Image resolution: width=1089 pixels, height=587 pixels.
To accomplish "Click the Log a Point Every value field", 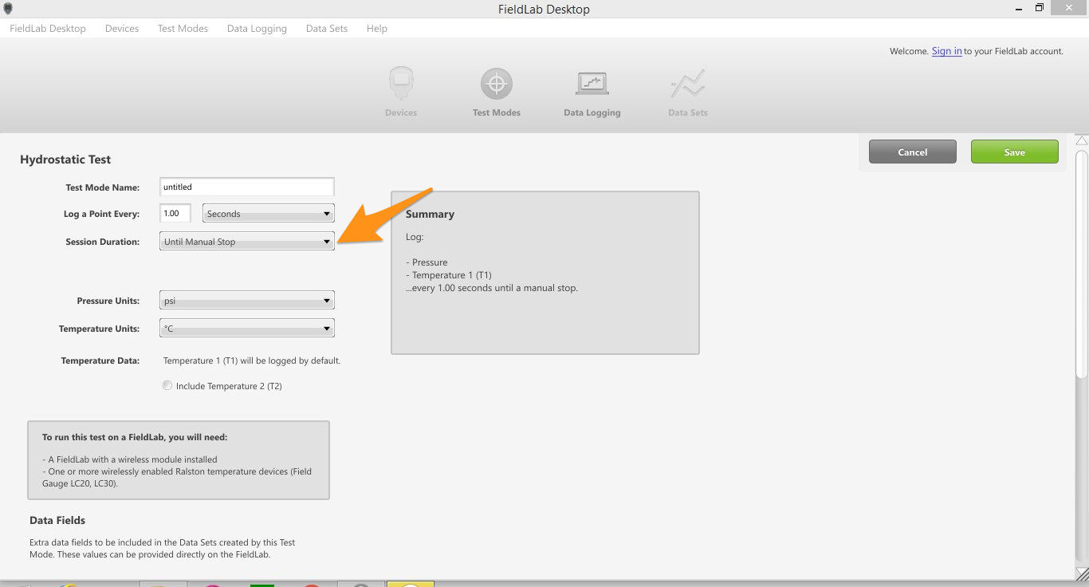I will (175, 213).
